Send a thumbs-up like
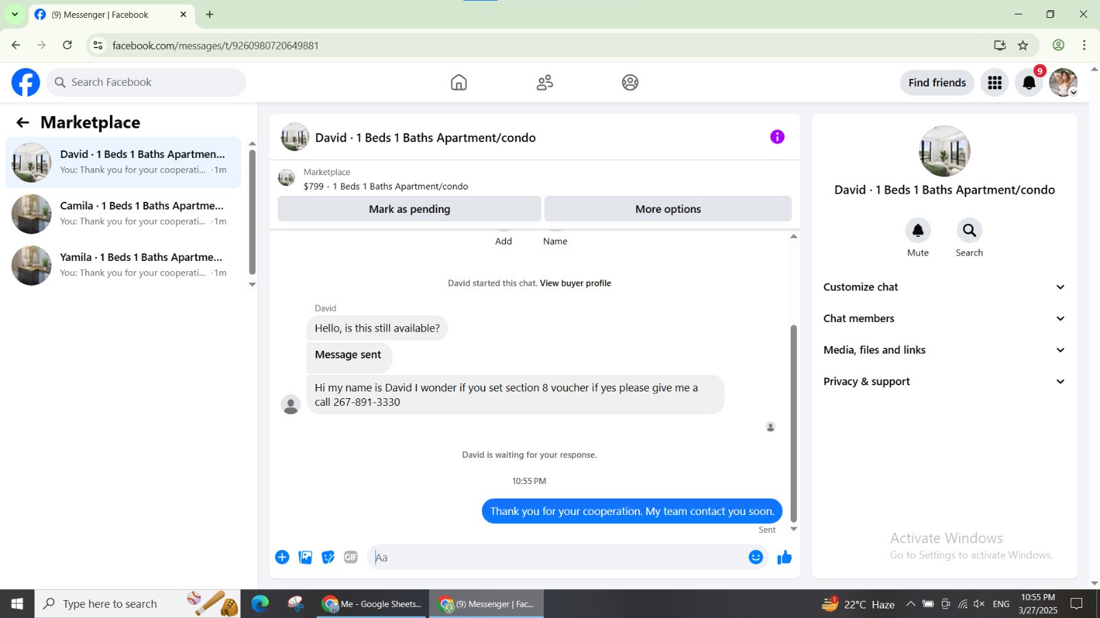 [784, 557]
